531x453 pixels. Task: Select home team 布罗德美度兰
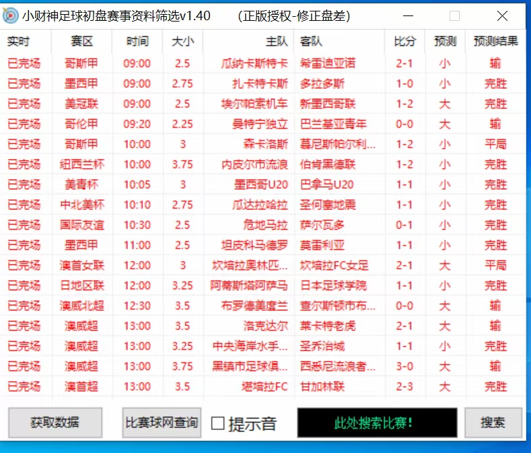254,306
